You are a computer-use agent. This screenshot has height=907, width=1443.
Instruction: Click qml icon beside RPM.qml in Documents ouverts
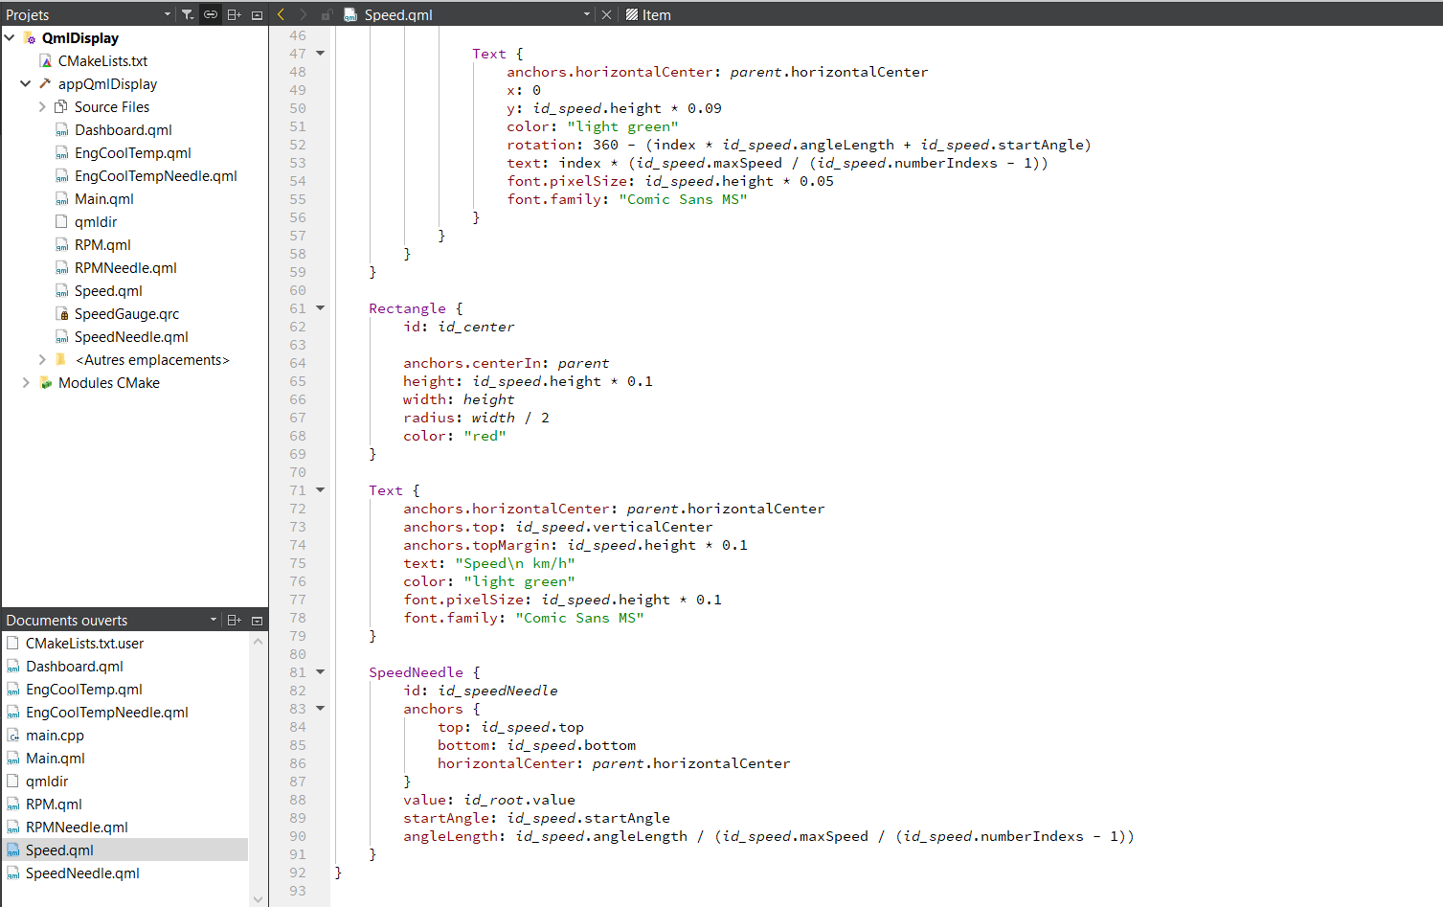pos(13,804)
